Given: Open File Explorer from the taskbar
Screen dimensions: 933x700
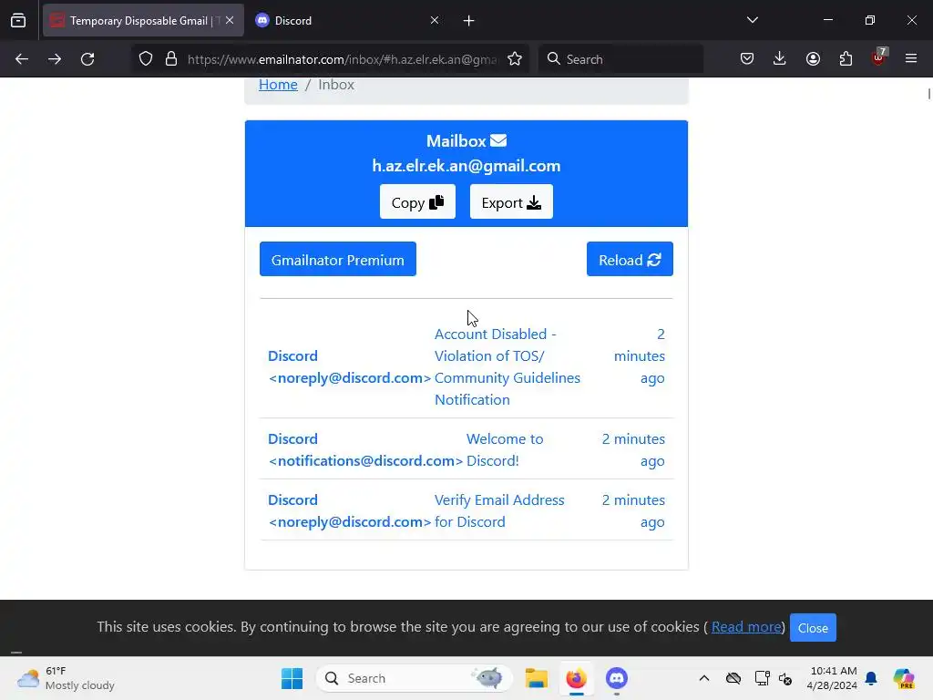Looking at the screenshot, I should [536, 678].
